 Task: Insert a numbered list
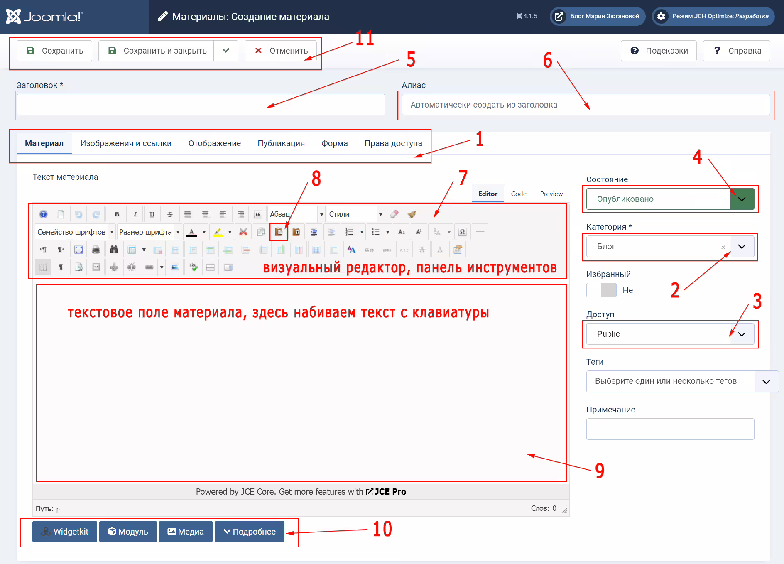coord(349,232)
